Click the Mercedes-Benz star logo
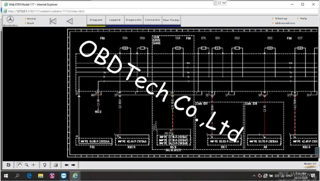The width and height of the screenshot is (320, 181). (10, 19)
